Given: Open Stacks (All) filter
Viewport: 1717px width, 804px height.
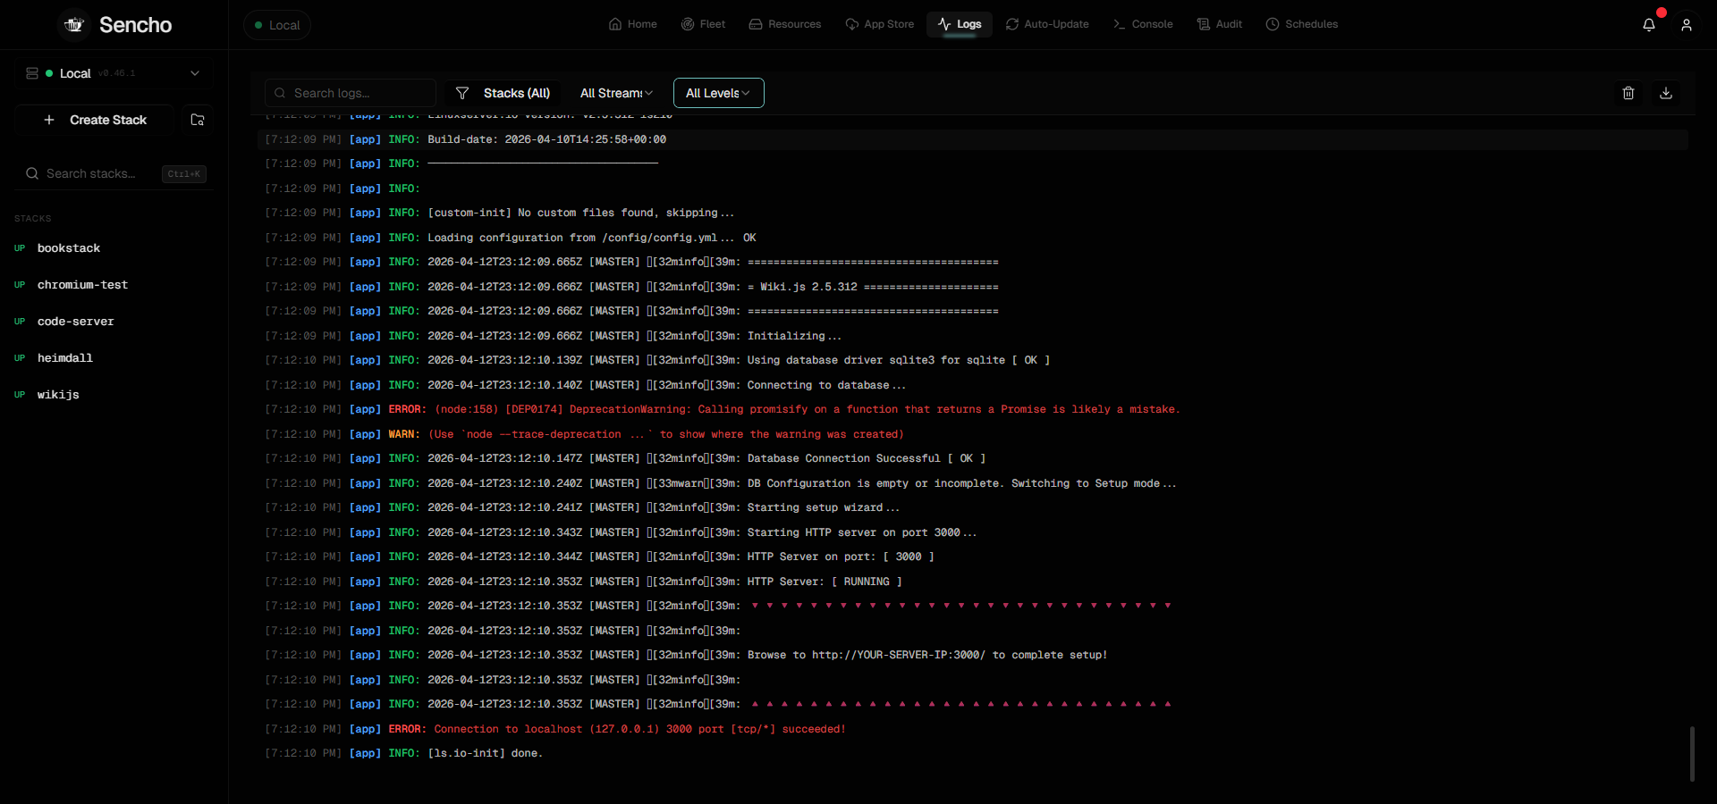Looking at the screenshot, I should tap(503, 93).
